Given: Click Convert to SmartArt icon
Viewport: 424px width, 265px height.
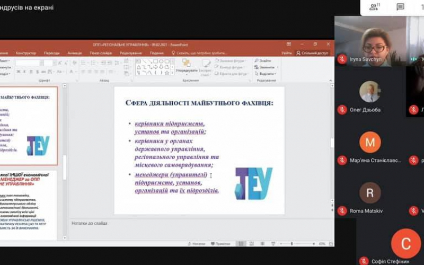Looking at the screenshot, I should tap(126, 73).
